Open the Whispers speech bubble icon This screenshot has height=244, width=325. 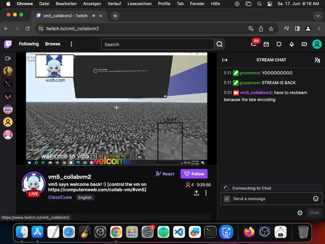[x=279, y=44]
